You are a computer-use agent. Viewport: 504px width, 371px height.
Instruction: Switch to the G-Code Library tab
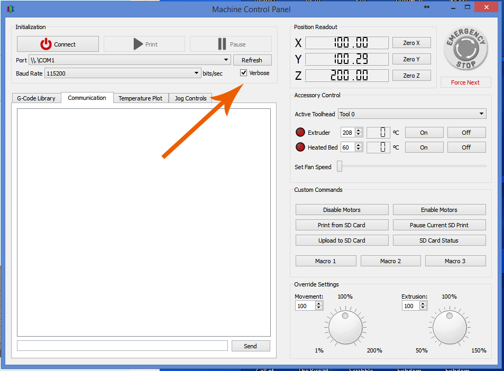(x=36, y=98)
